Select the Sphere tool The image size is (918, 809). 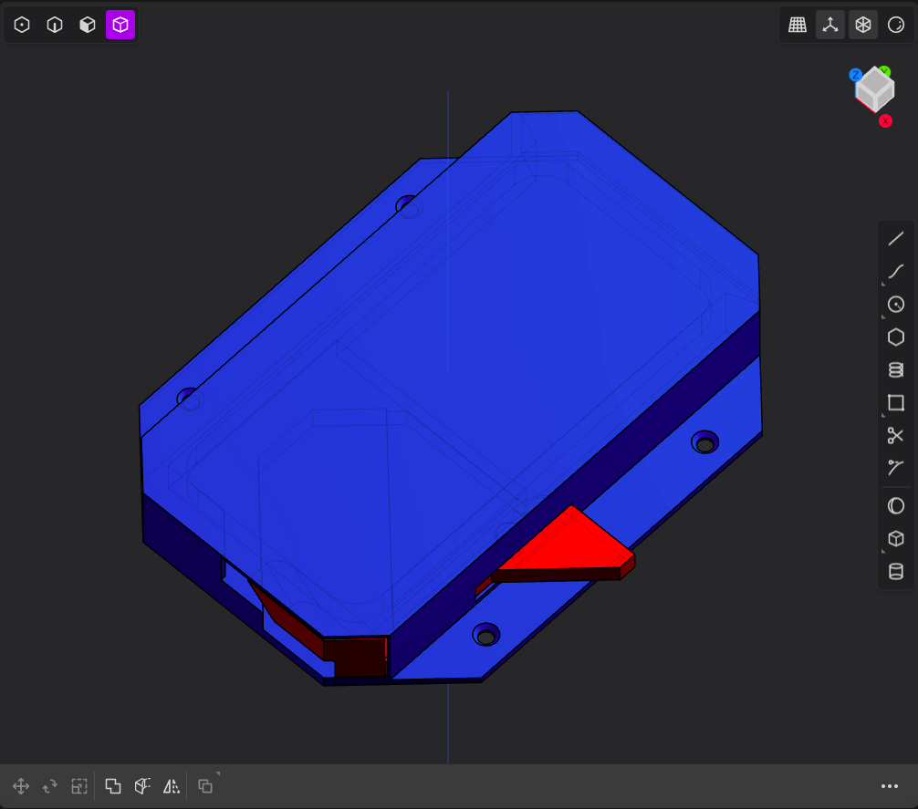[895, 506]
